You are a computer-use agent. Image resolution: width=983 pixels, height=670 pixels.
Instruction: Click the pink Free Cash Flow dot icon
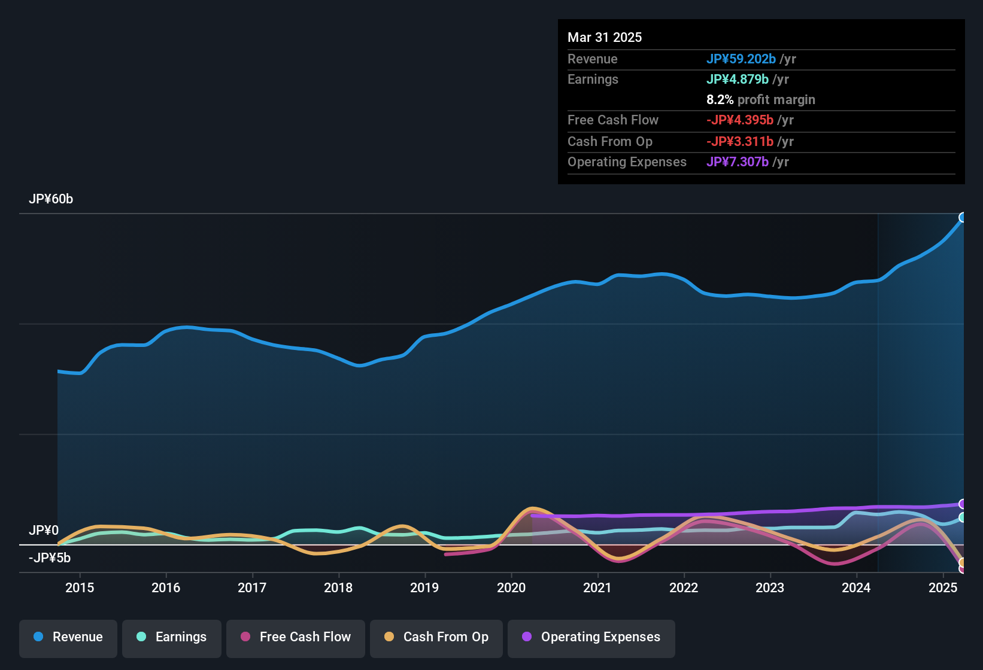click(245, 636)
